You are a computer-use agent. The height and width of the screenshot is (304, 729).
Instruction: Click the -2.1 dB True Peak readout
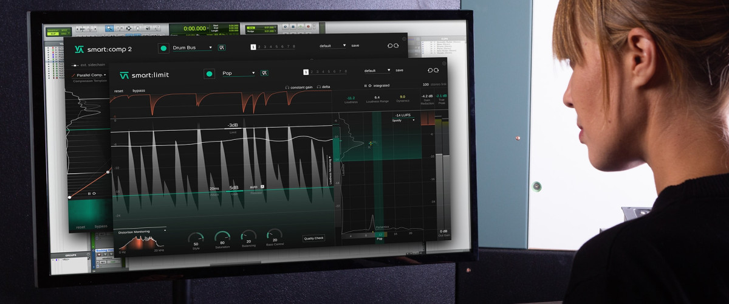[x=441, y=96]
